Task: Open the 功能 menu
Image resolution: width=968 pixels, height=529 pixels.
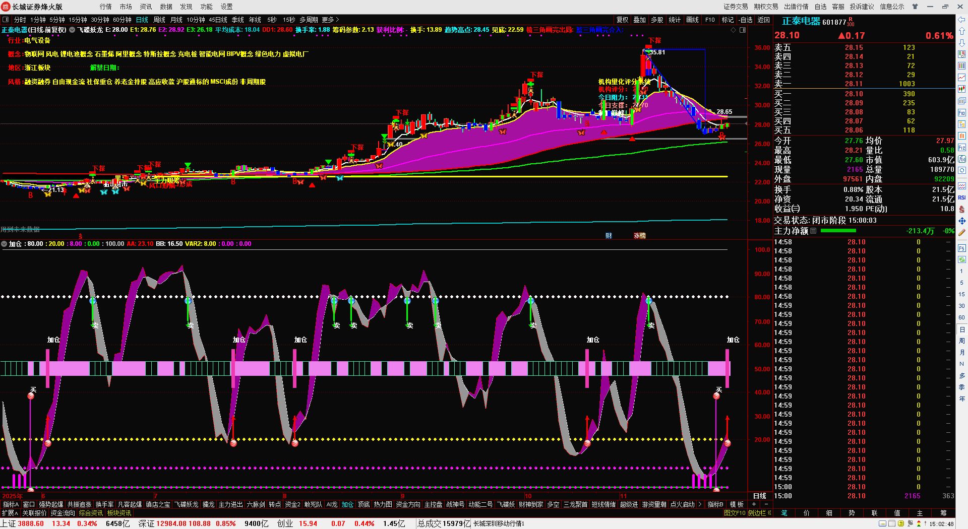Action: (207, 7)
